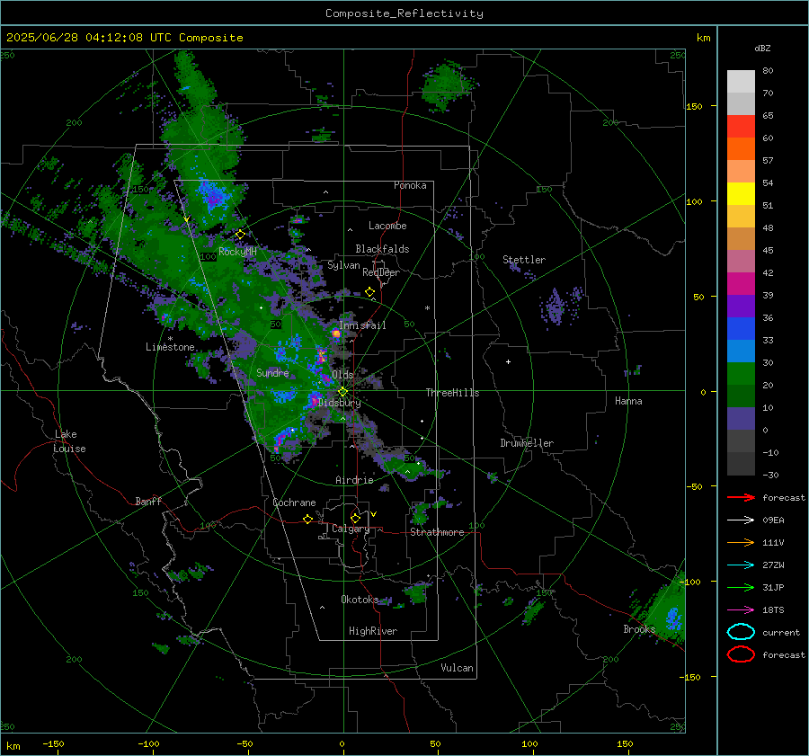Click the Lacombe town label

[x=387, y=226]
